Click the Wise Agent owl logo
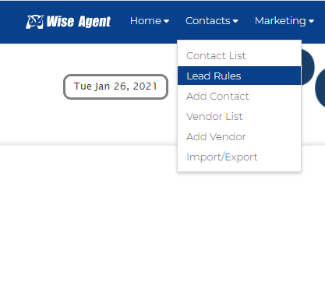The width and height of the screenshot is (325, 303). coord(68,22)
